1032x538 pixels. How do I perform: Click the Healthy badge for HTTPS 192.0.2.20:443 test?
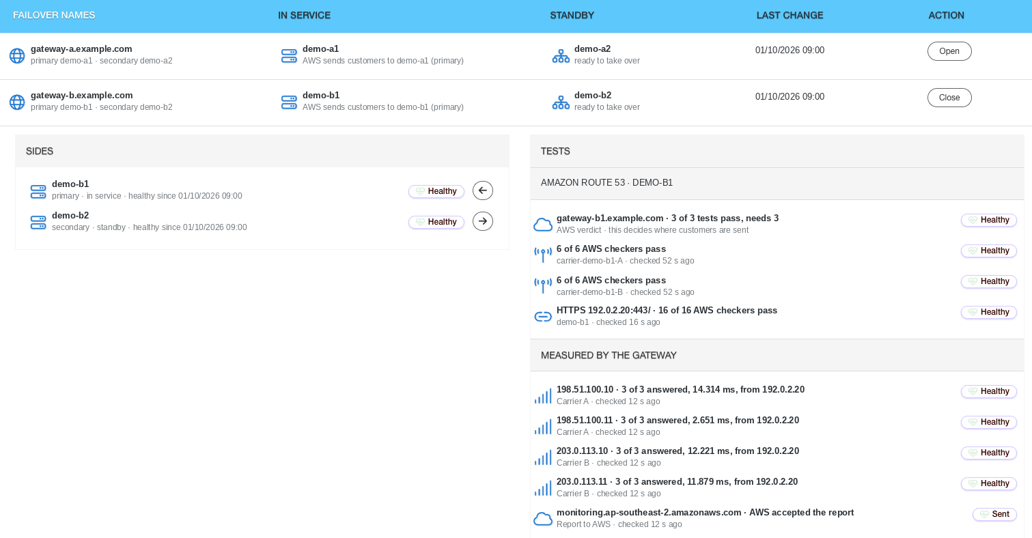pos(989,312)
